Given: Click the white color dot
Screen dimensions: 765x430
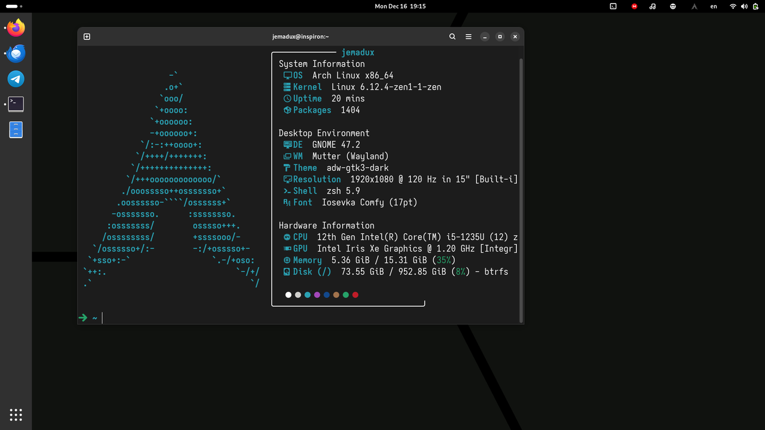Looking at the screenshot, I should click(288, 294).
